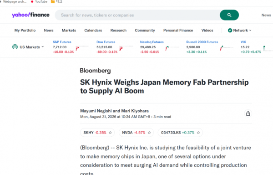Open the News navigation item beside My Portfolio
Viewport: 273px width, 175px height.
(x=49, y=31)
